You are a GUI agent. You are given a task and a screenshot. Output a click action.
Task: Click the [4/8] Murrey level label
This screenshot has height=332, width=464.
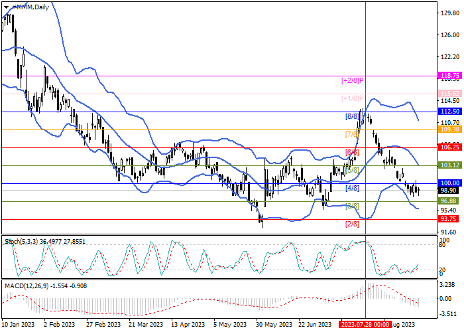pos(352,188)
